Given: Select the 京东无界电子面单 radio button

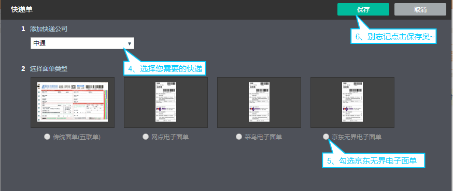Looking at the screenshot, I should 326,137.
